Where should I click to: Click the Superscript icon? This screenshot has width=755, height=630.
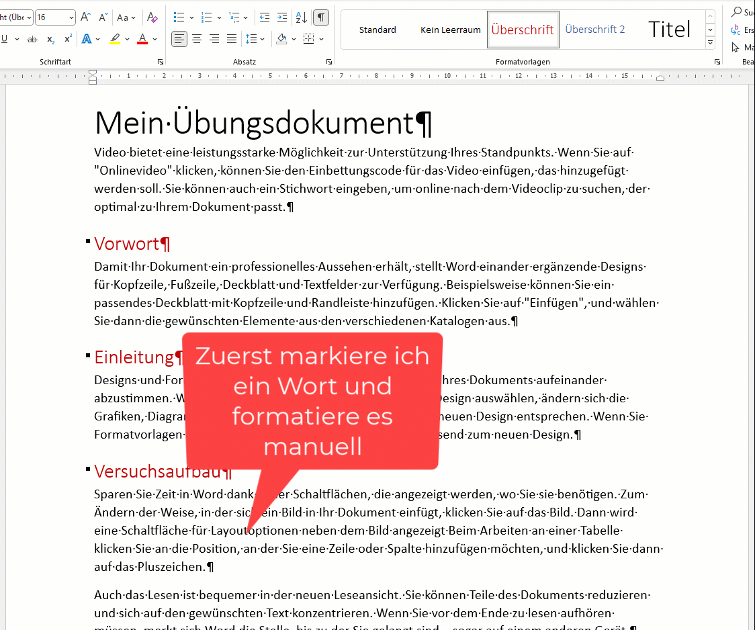pos(68,40)
